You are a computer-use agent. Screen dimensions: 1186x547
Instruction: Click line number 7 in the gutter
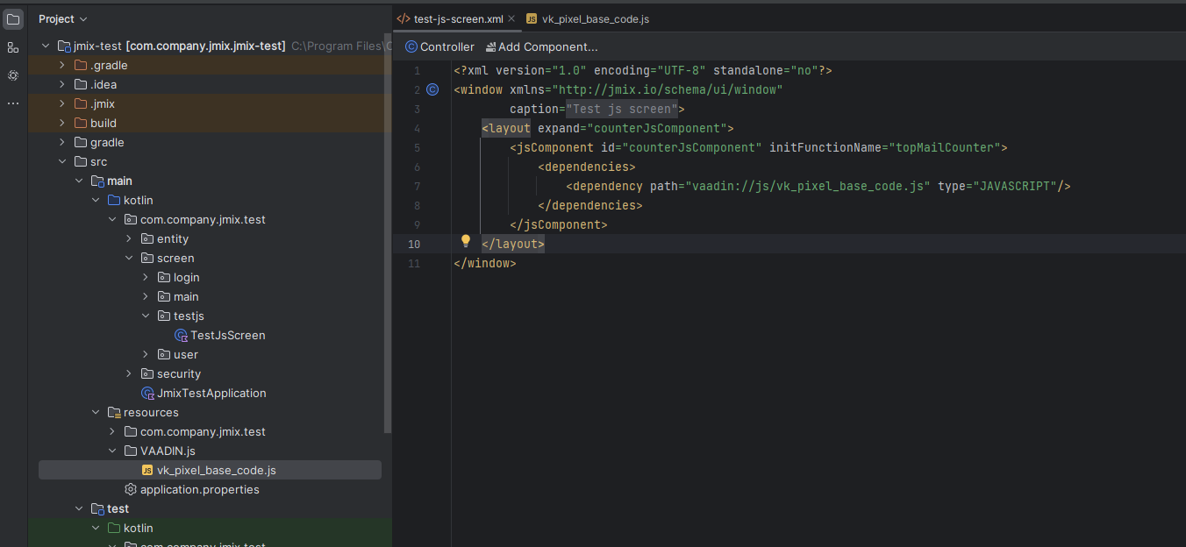(x=417, y=186)
